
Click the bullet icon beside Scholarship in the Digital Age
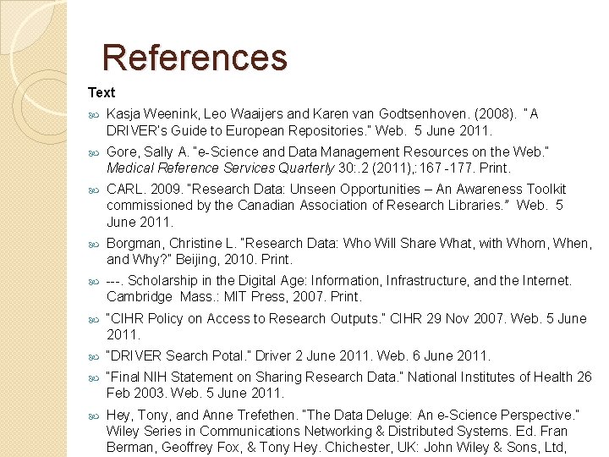[94, 282]
